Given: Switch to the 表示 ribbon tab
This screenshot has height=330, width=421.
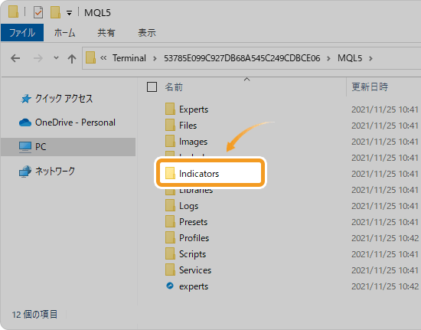Looking at the screenshot, I should click(x=147, y=32).
